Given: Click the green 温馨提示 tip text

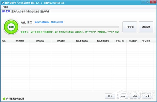Looking at the screenshot, I should pyautogui.click(x=70, y=32).
